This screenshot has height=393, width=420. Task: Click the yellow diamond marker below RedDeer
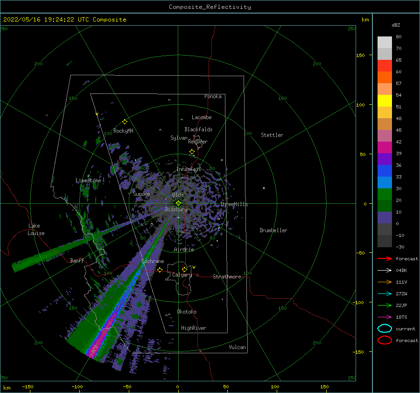click(x=192, y=152)
